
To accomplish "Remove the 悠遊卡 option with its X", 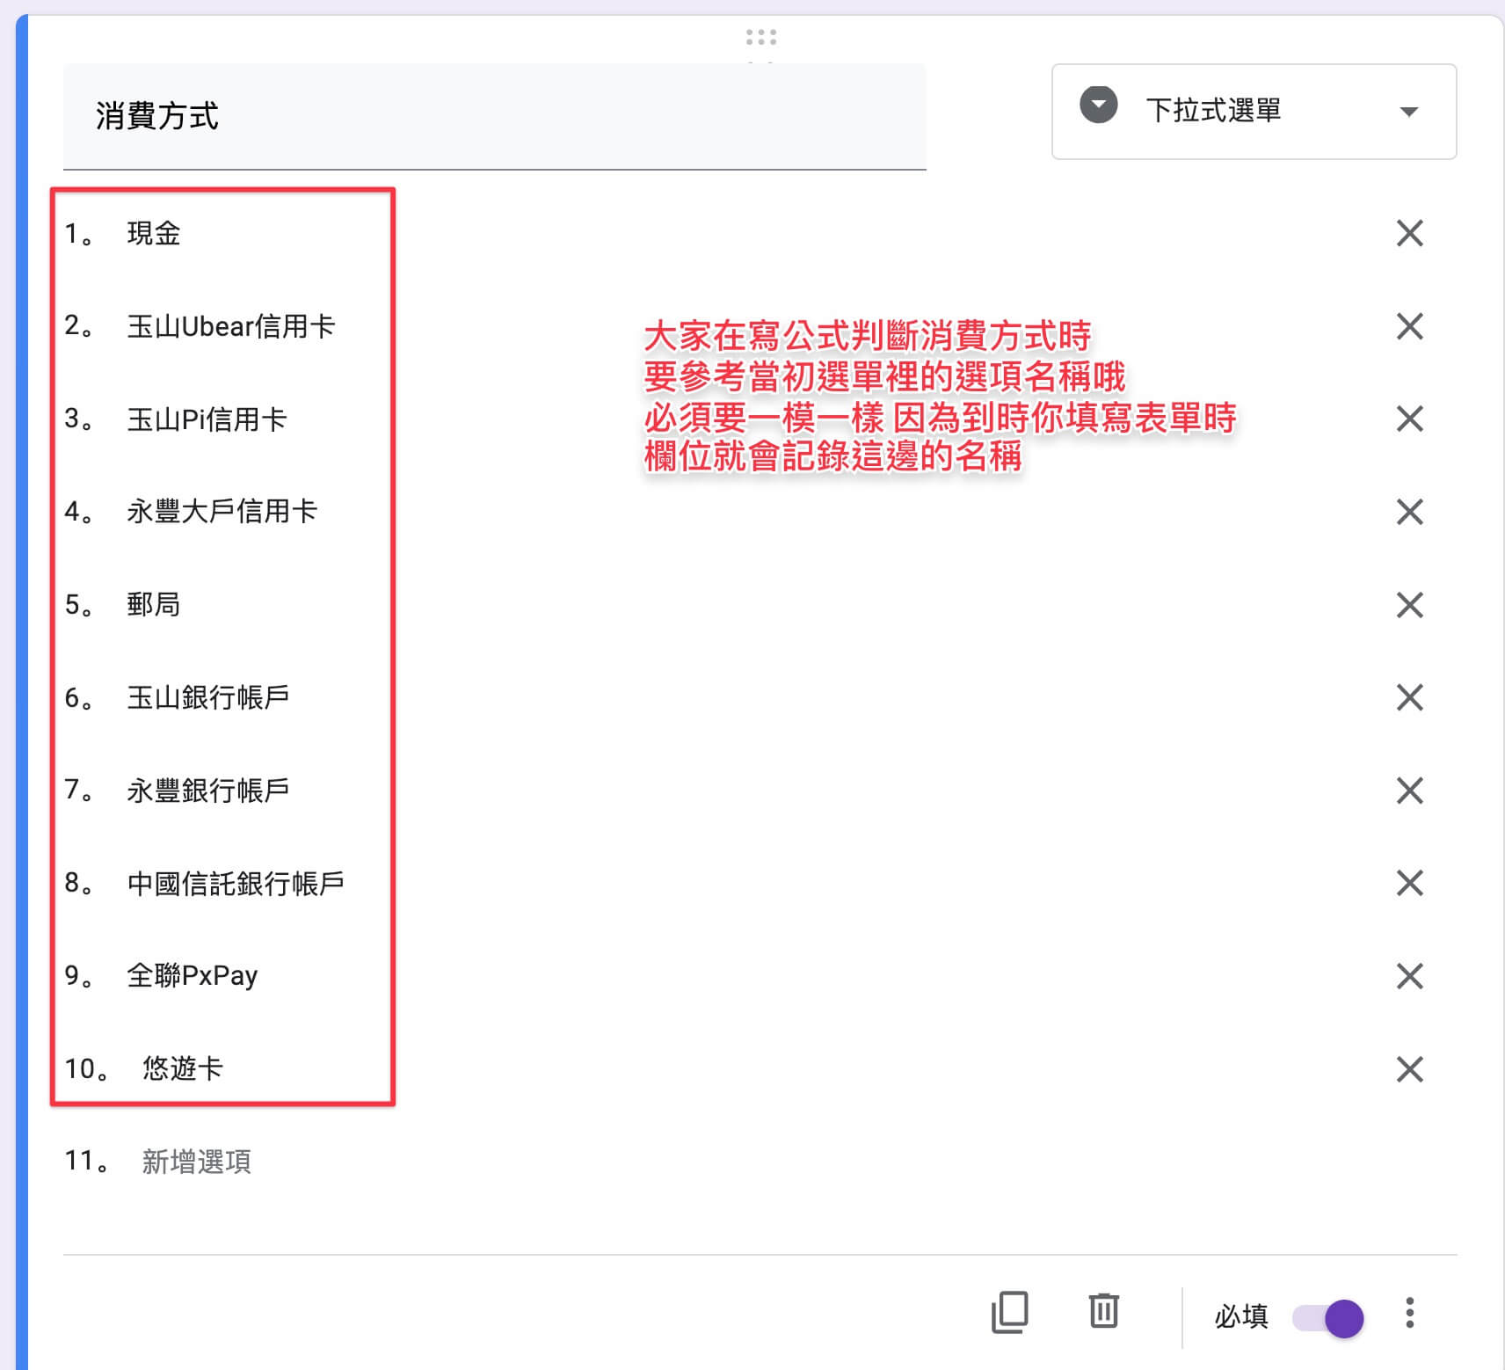I will [1409, 1069].
